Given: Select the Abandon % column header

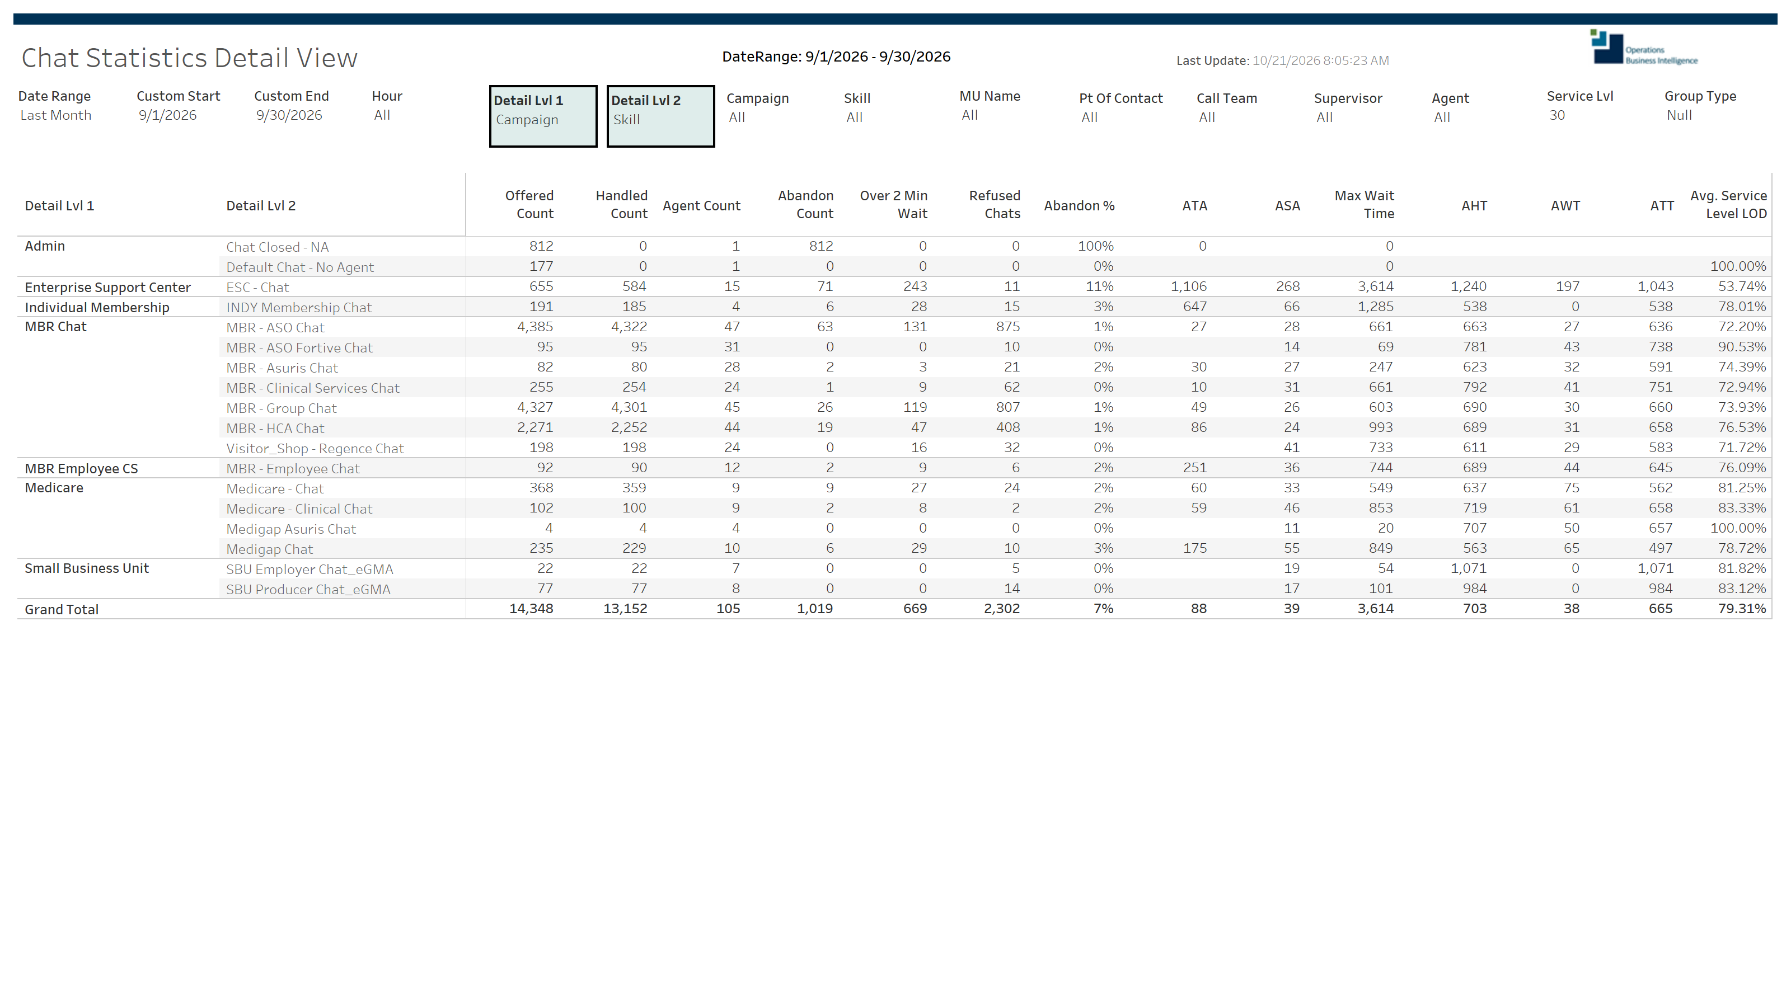Looking at the screenshot, I should (x=1079, y=206).
